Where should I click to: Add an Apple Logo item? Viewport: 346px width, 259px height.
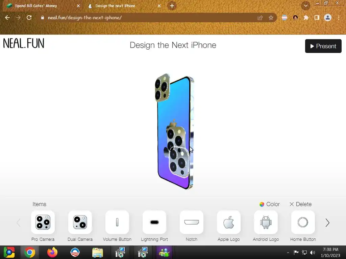point(229,222)
